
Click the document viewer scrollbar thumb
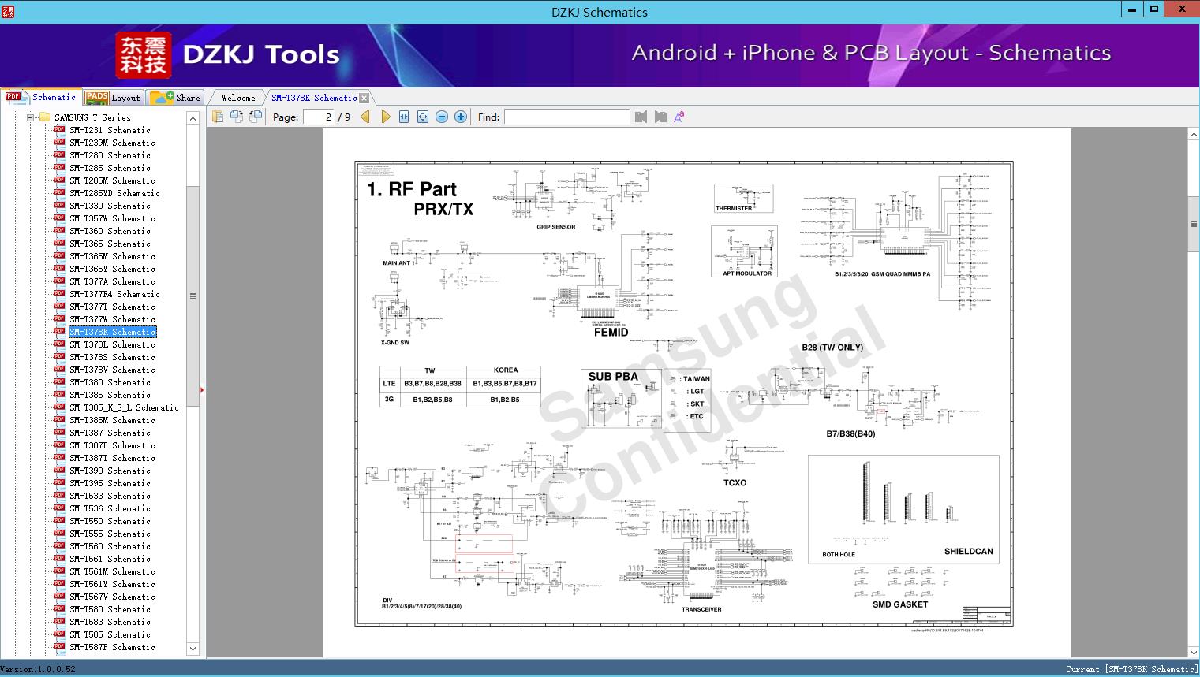[1194, 224]
